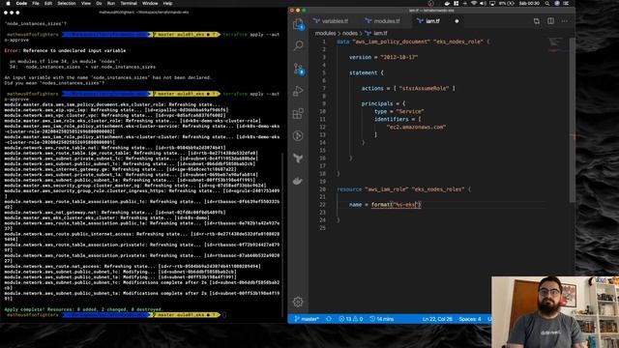Image resolution: width=619 pixels, height=348 pixels.
Task: Click the 14 mins time tracker status
Action: [382, 319]
